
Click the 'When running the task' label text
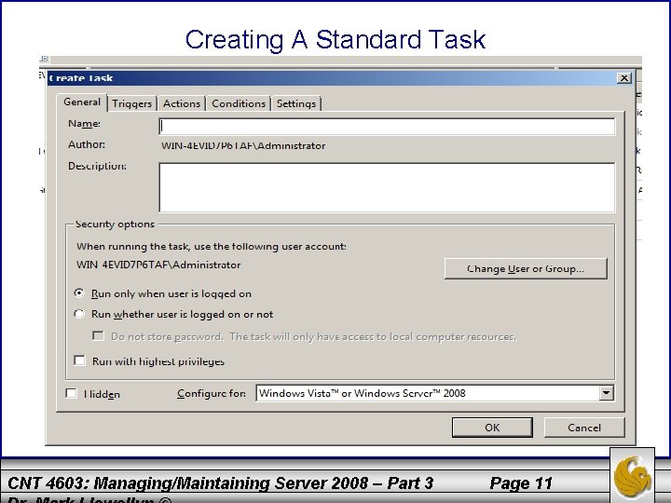tap(212, 246)
